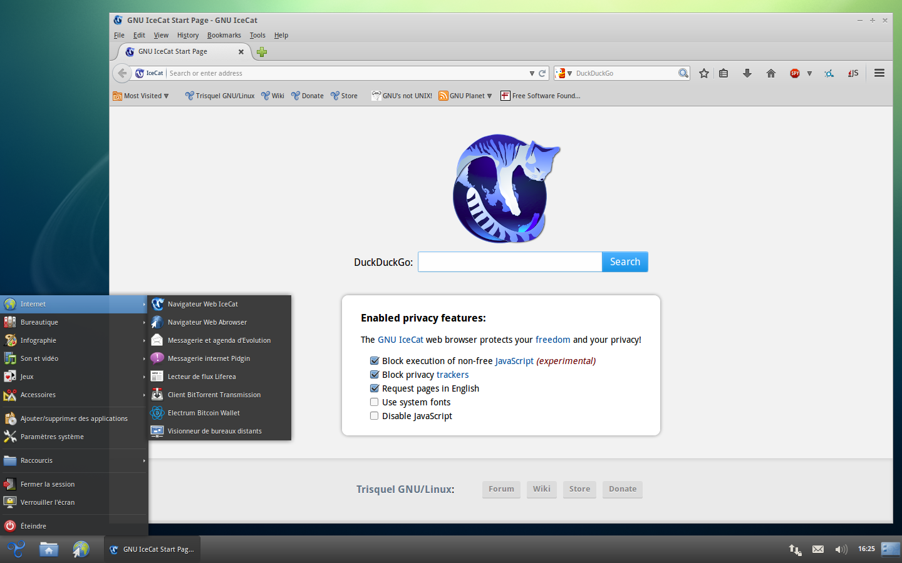Open Messagerie et agenda d'Evolution
The height and width of the screenshot is (563, 902).
[220, 340]
